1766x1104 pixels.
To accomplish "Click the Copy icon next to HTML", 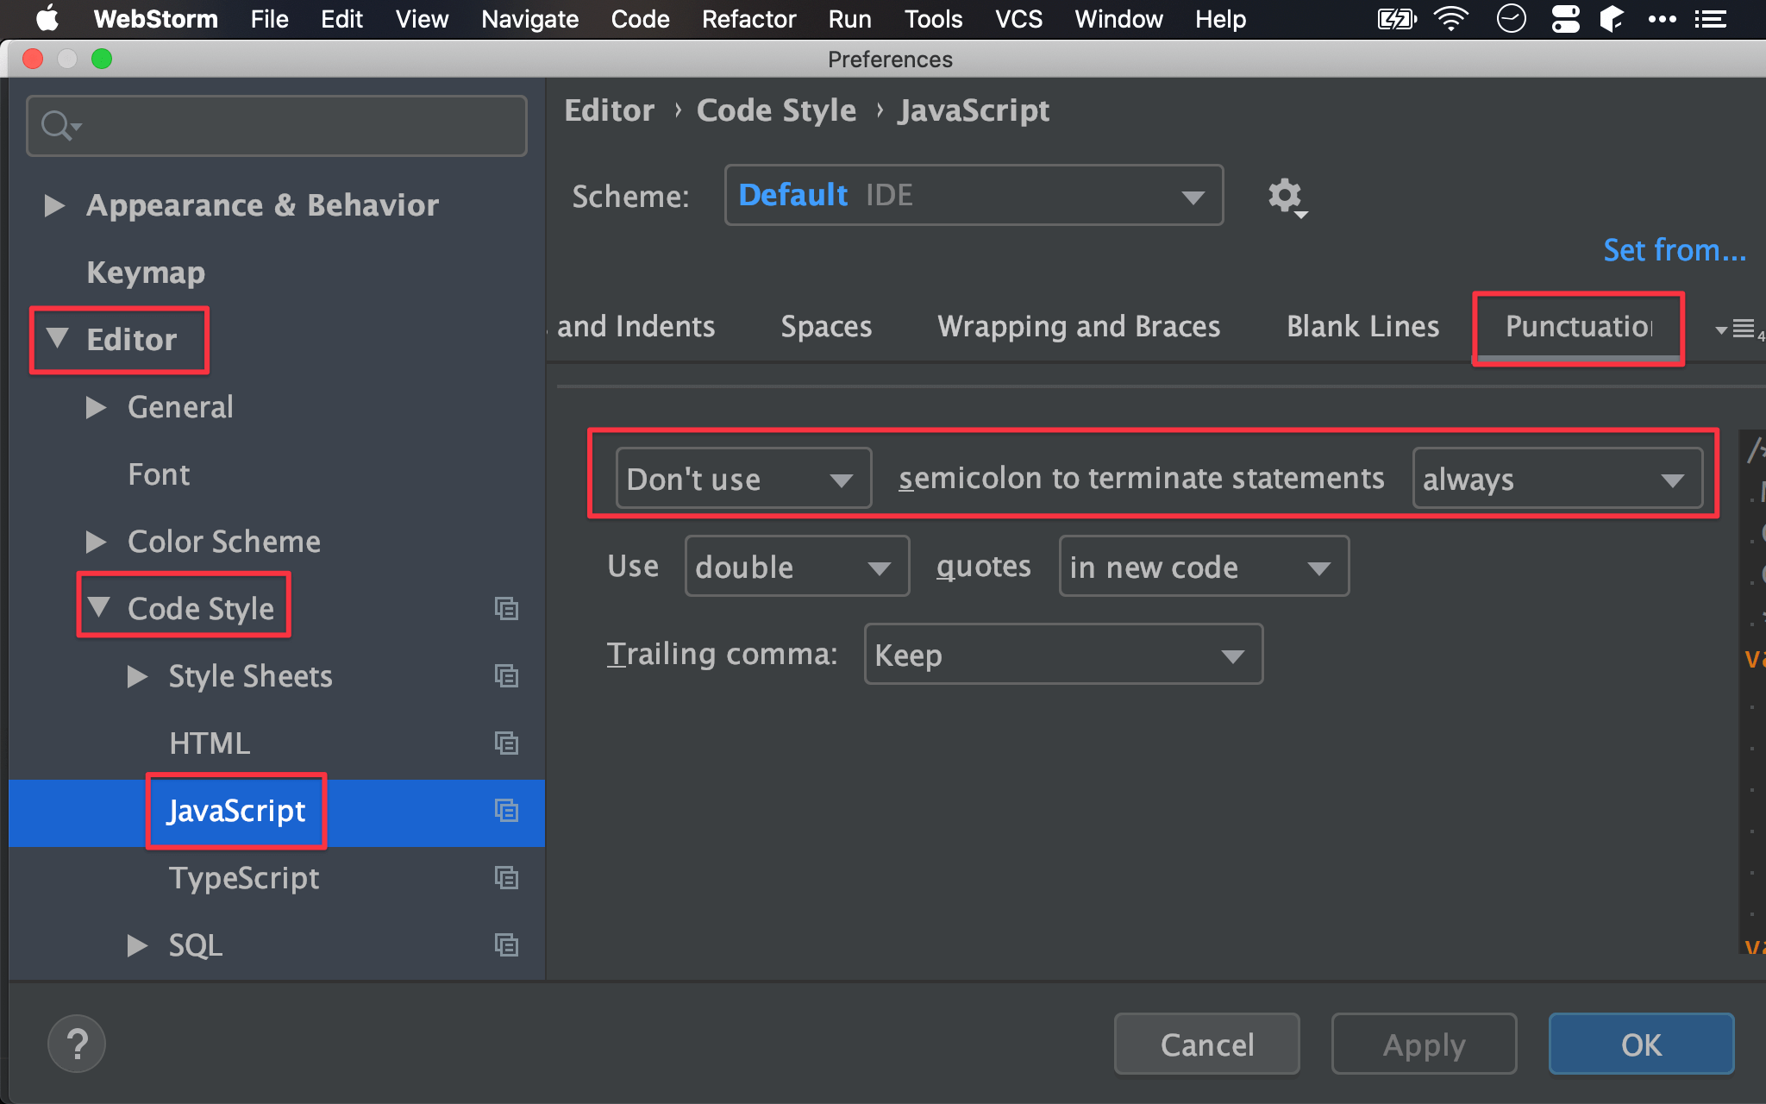I will pyautogui.click(x=506, y=743).
